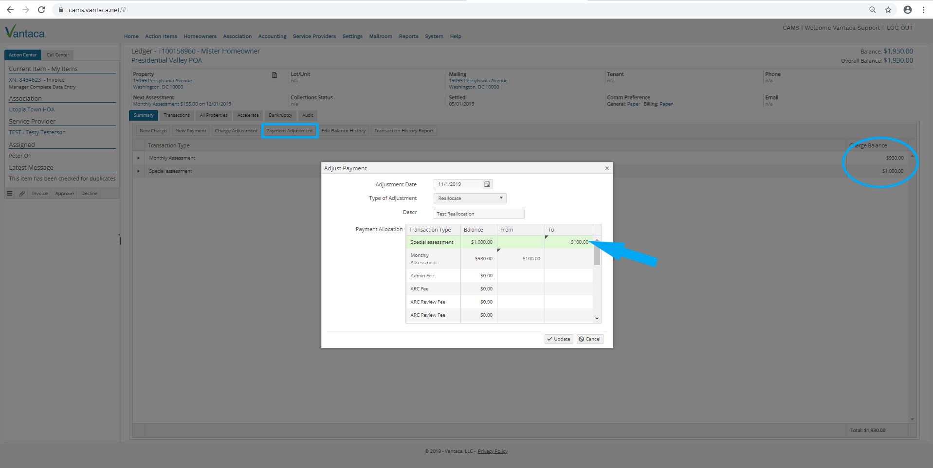Switch to the Call Center tab
This screenshot has height=468, width=933.
click(x=57, y=55)
